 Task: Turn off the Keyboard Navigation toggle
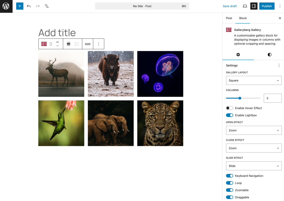[x=230, y=176]
